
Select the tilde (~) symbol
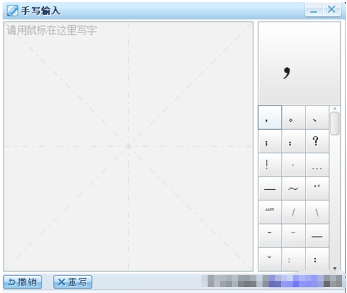coord(294,189)
